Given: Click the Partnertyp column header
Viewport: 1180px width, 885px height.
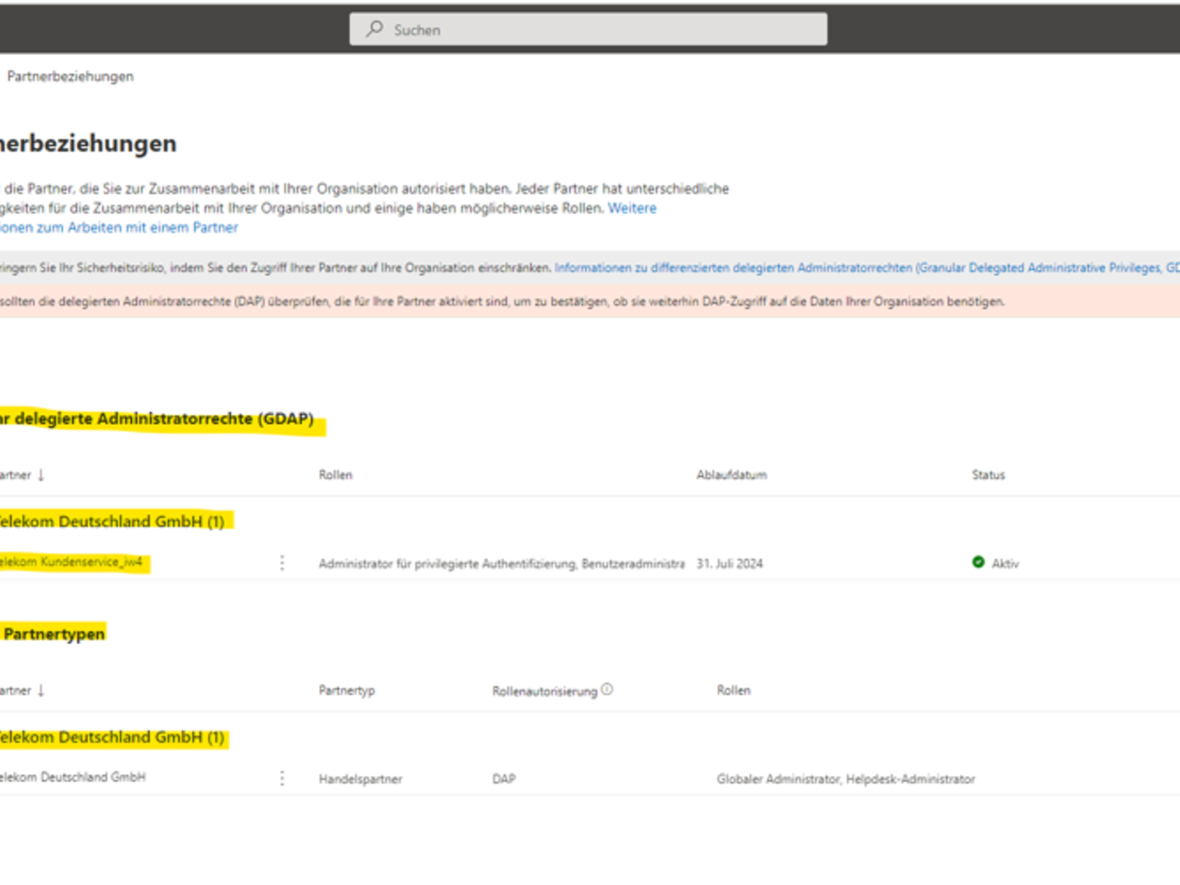Looking at the screenshot, I should point(347,691).
